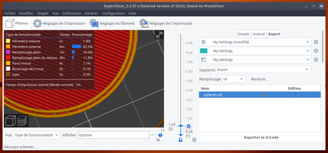Click Remplissage value field showing 18

[230, 79]
